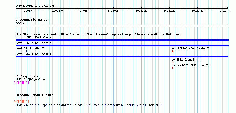Screen dimensions: 236x113
Task: Select the short blue nsv7022 variant glyph
Action: tap(21, 51)
